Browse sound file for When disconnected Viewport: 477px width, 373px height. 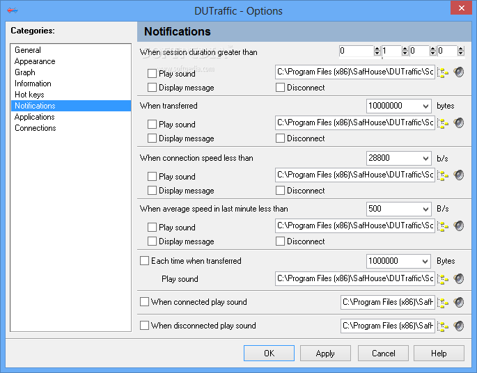click(443, 326)
